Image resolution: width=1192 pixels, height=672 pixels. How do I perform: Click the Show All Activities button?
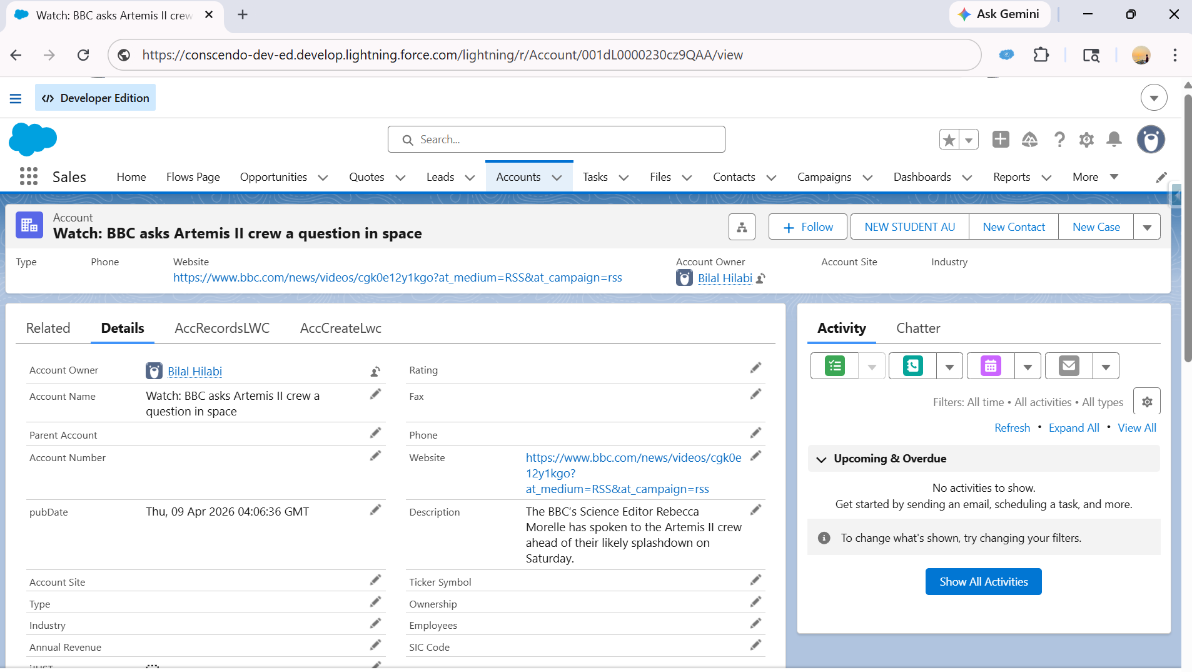pyautogui.click(x=983, y=582)
